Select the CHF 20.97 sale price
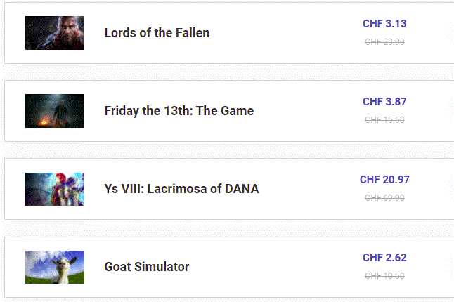 (384, 180)
